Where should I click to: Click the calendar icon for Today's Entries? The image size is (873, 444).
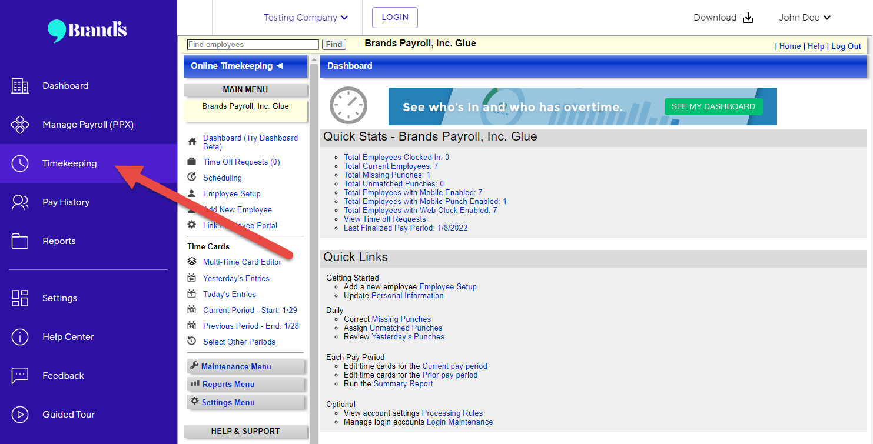(191, 293)
